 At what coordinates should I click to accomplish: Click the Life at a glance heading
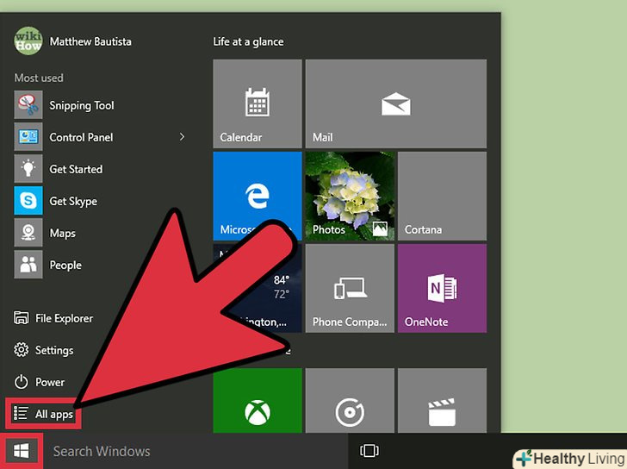(248, 41)
